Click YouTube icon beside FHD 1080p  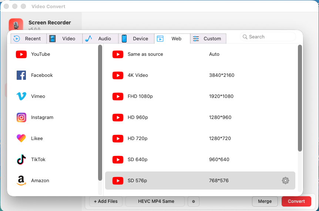point(118,96)
